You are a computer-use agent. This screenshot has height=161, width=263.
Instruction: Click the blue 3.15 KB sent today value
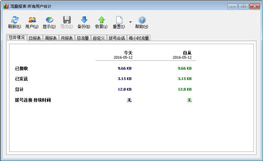point(124,79)
